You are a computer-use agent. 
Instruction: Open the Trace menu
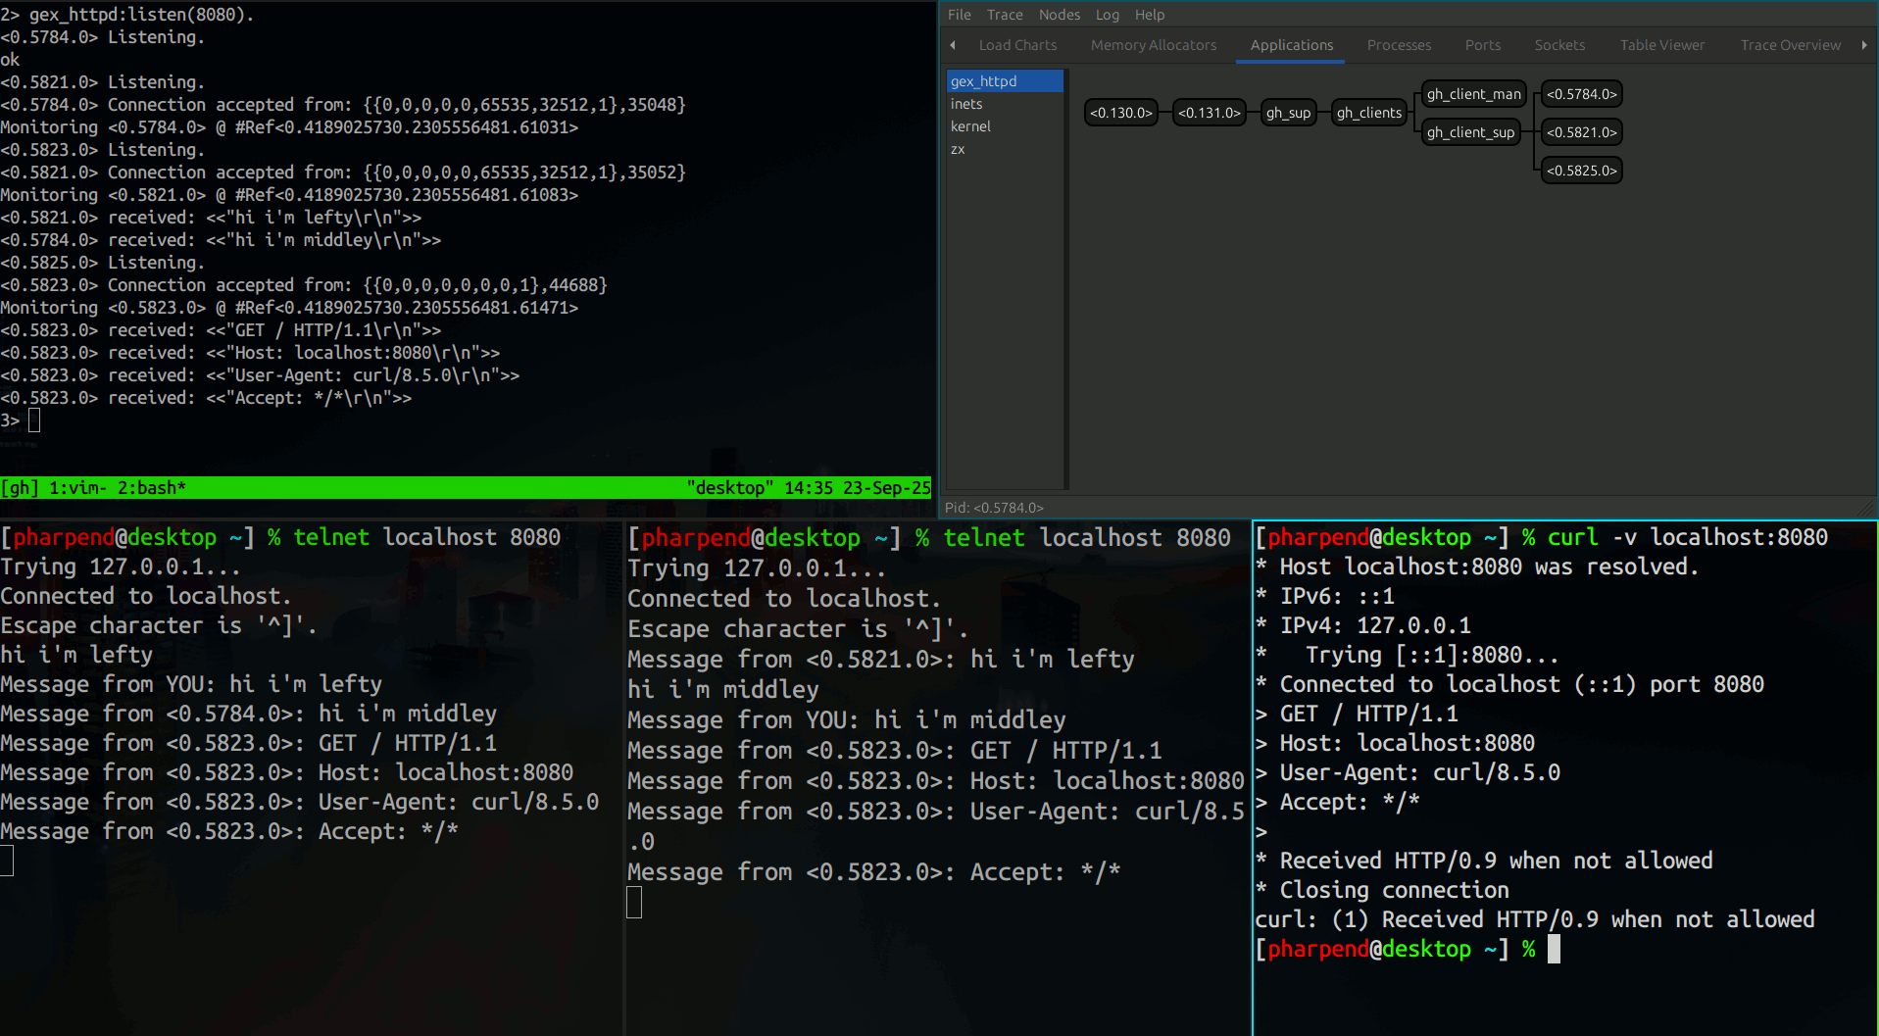click(1004, 14)
